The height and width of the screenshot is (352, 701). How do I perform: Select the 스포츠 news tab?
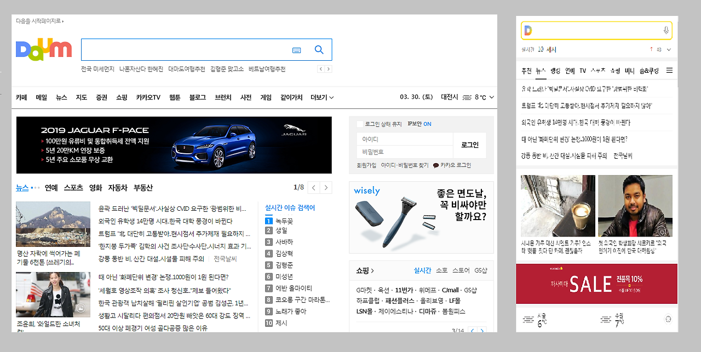73,188
